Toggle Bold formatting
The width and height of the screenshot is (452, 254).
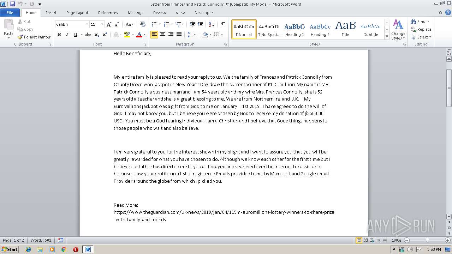(x=59, y=35)
